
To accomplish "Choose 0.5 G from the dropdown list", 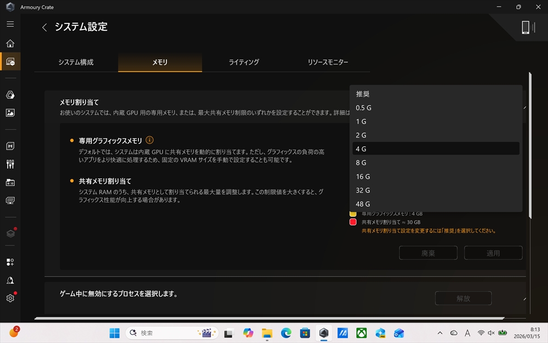I will click(436, 108).
